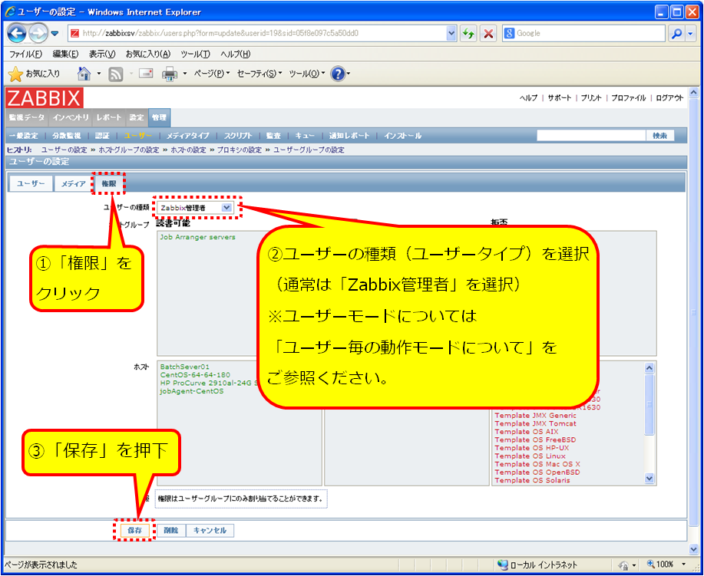Click the 保存 button
Screen dimensions: 704x576
134,530
